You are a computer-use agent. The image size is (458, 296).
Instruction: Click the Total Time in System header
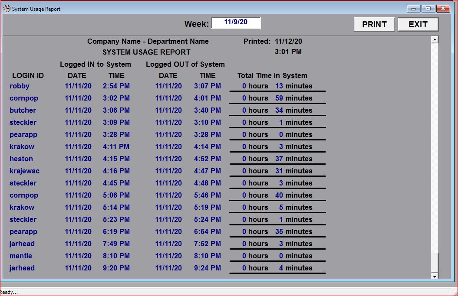click(272, 76)
